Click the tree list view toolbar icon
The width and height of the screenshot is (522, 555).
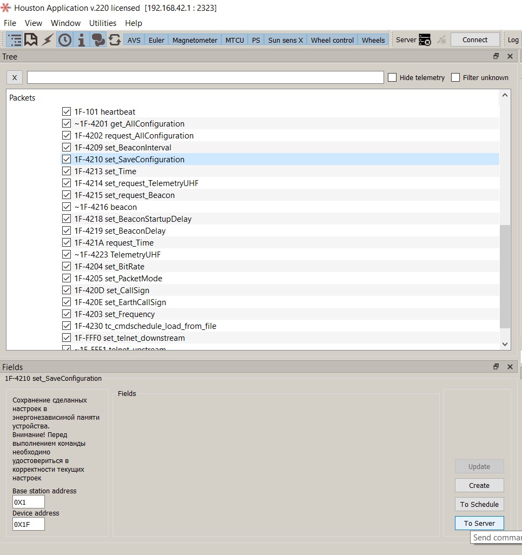tap(15, 40)
